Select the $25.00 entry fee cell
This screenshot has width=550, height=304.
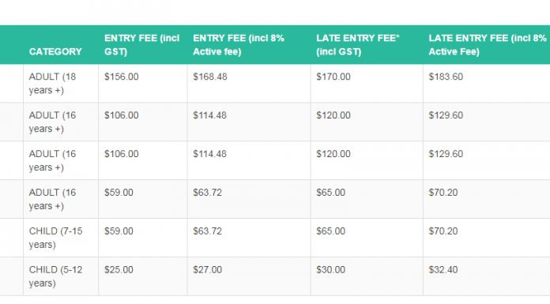click(x=143, y=276)
